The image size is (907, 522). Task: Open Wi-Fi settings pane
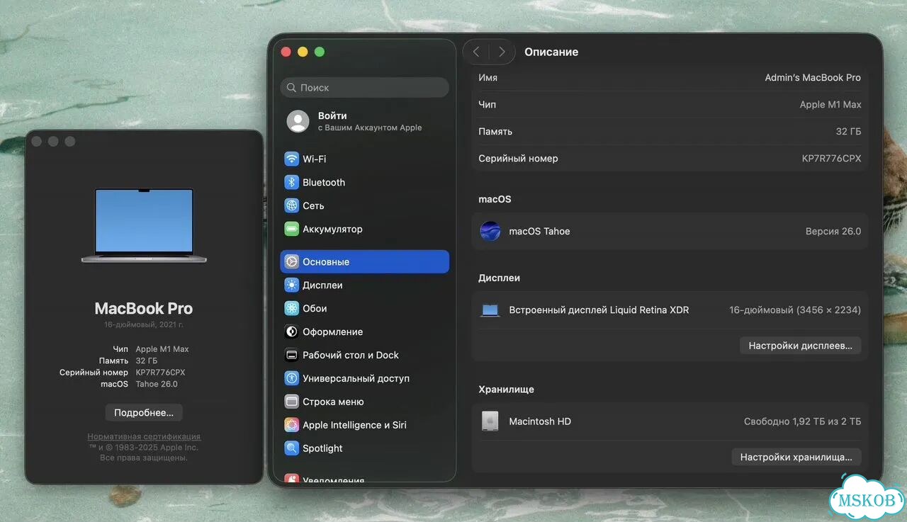[x=365, y=159]
